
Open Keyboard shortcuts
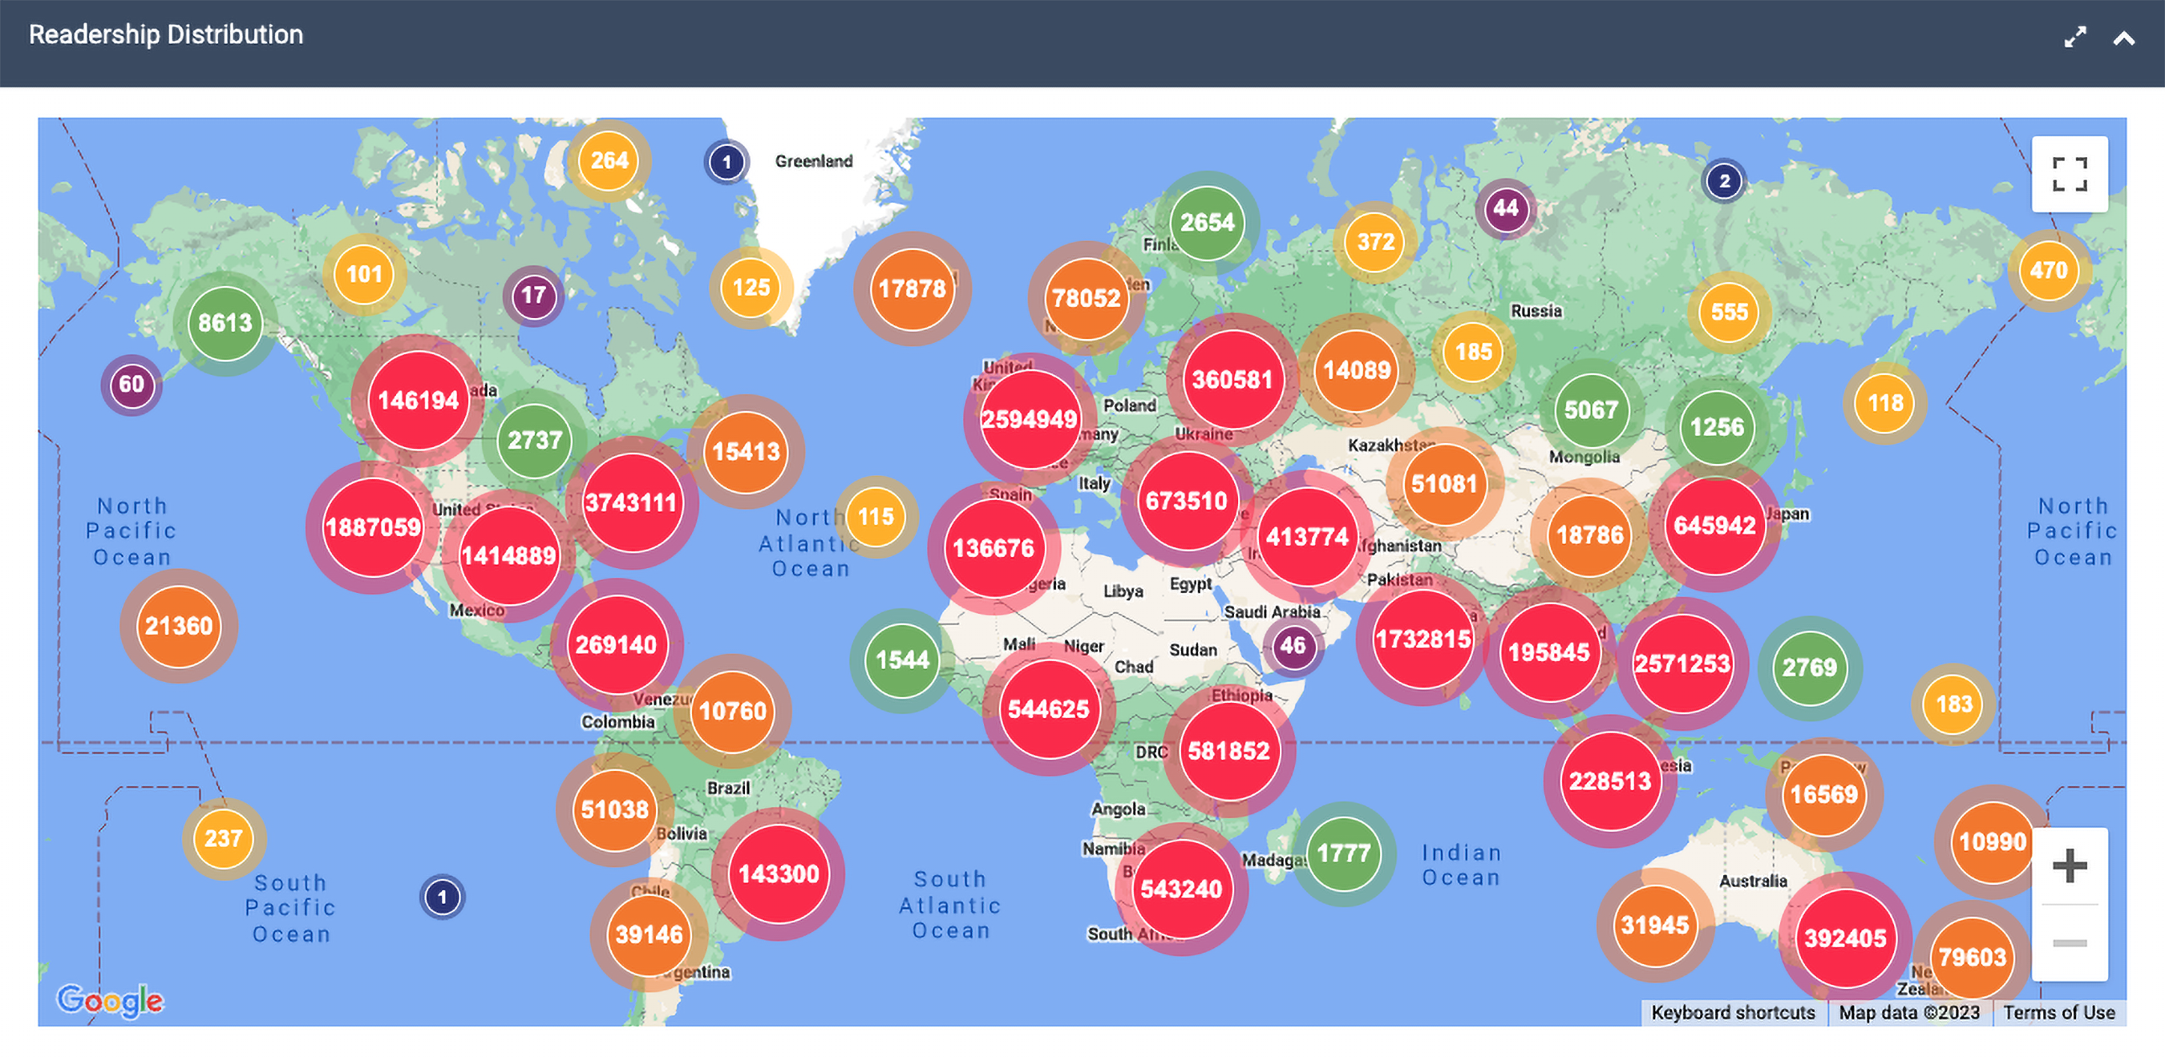click(x=1732, y=1011)
